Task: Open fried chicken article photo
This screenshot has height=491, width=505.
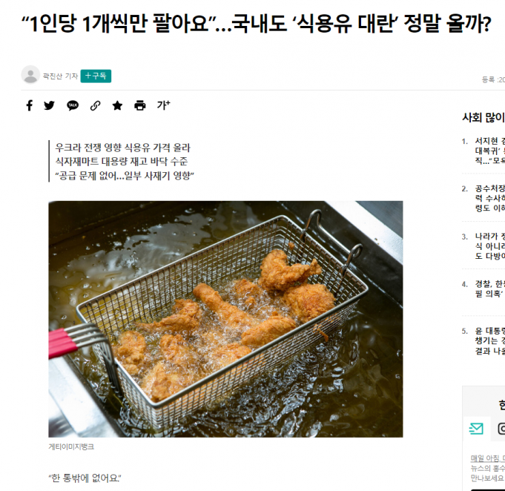Action: pyautogui.click(x=225, y=319)
